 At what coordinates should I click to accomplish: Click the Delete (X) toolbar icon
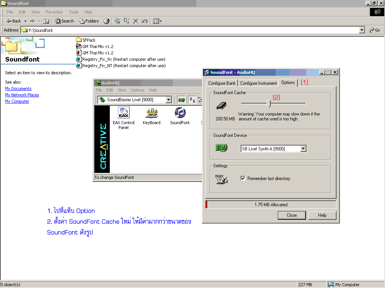click(135, 21)
